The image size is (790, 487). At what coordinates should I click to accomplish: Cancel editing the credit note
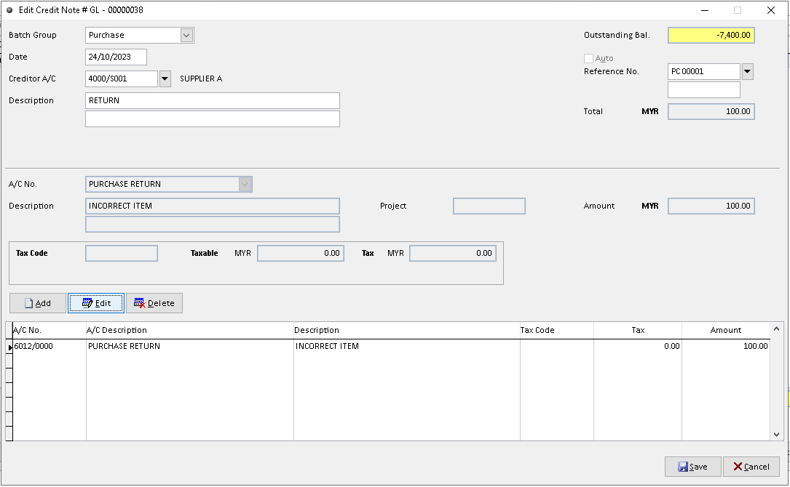[751, 467]
